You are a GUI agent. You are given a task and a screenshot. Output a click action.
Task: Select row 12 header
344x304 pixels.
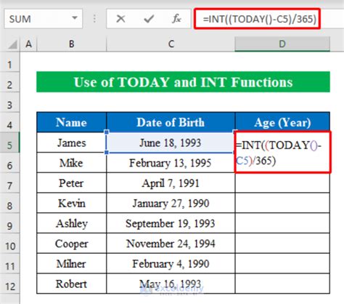[x=9, y=284]
